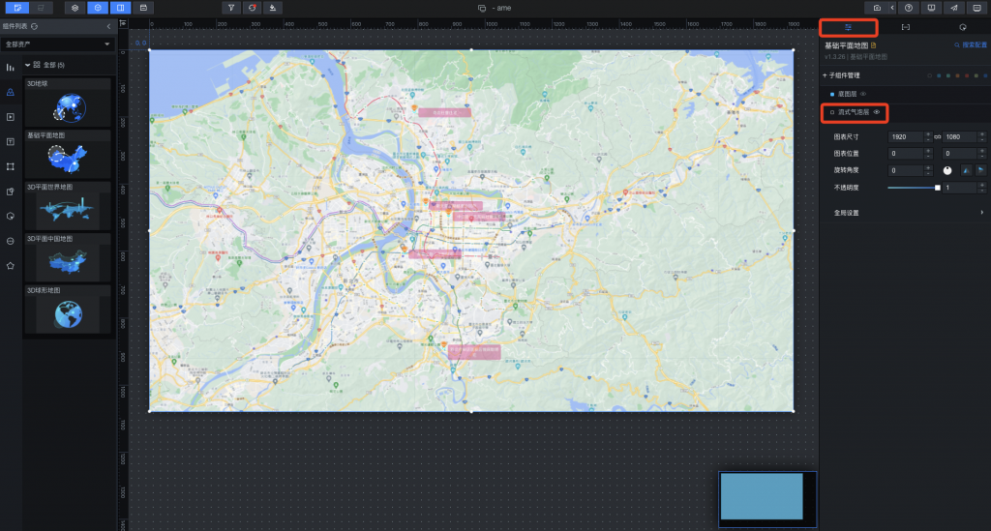Toggle the layers panel icon
Image resolution: width=991 pixels, height=531 pixels.
click(x=75, y=8)
